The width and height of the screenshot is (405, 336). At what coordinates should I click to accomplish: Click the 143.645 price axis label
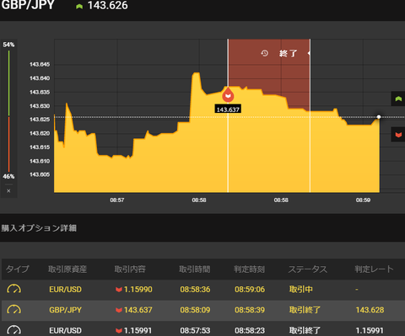pyautogui.click(x=40, y=65)
